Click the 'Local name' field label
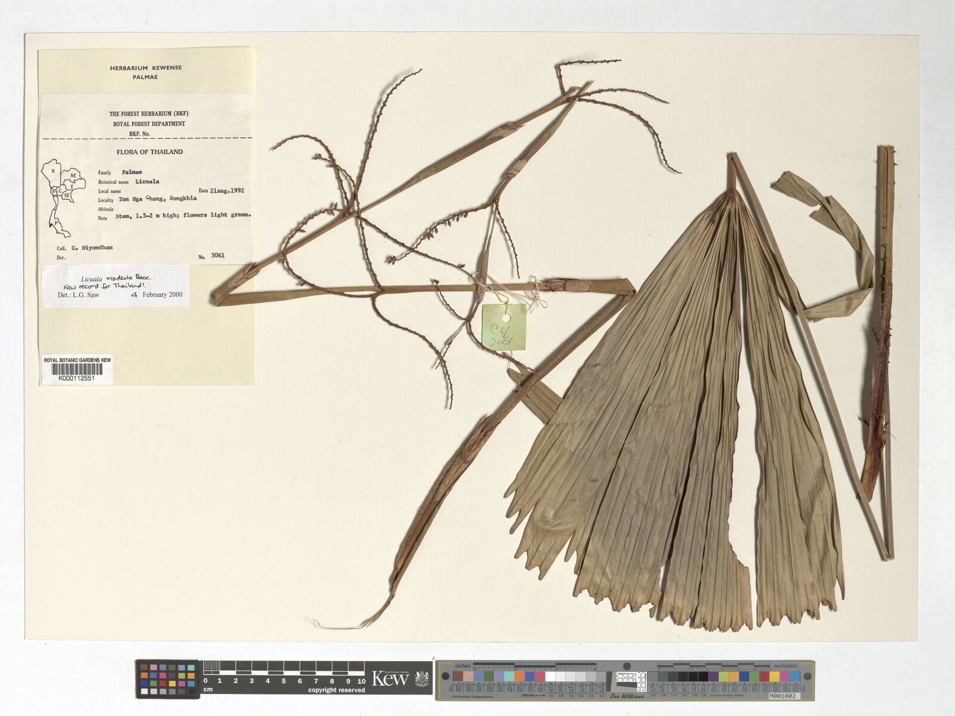Viewport: 955px width, 716px height. 109,192
